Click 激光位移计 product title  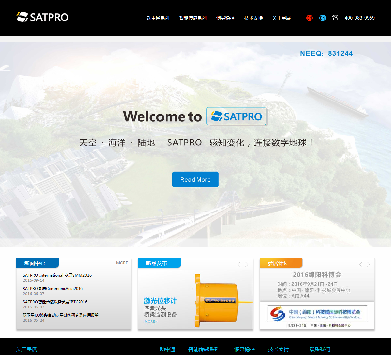pyautogui.click(x=160, y=301)
